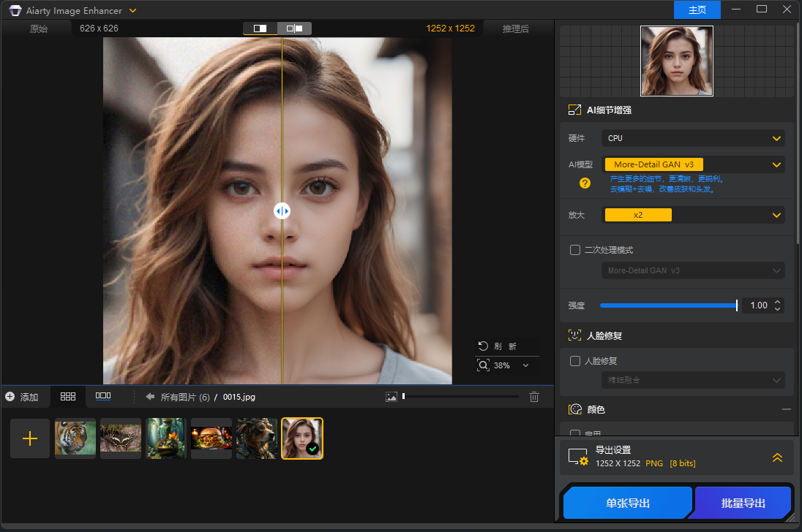Switch to filmstrip list view icon
The image size is (802, 532).
(103, 396)
